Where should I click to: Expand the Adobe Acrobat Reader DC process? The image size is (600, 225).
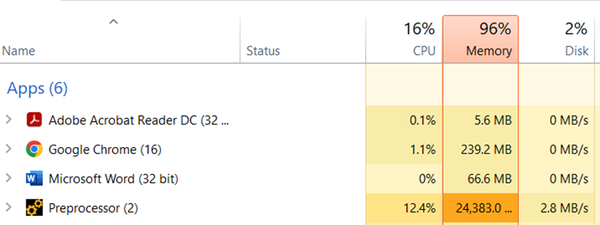coord(9,120)
